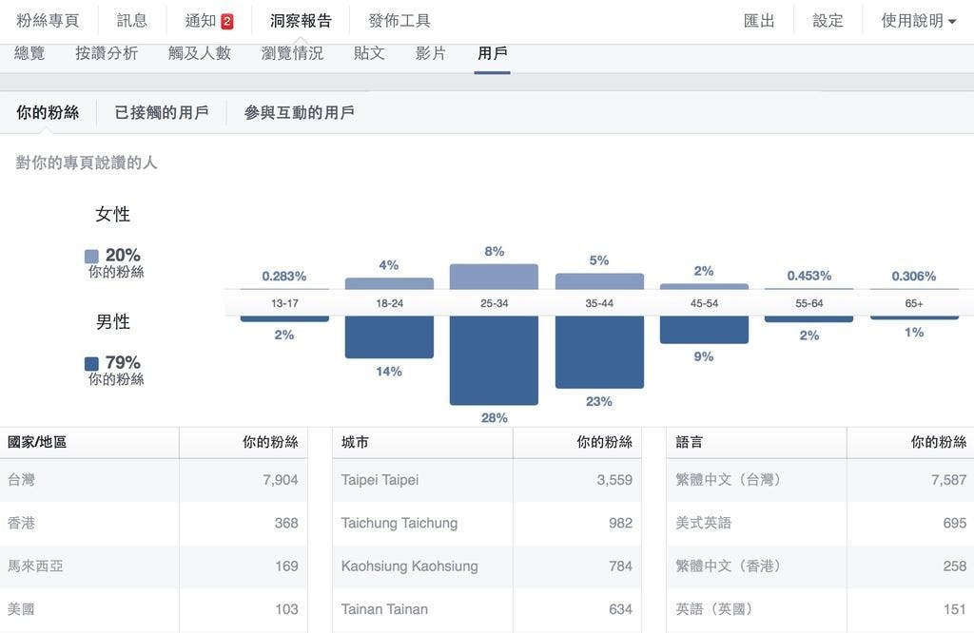Viewport: 974px width, 633px height.
Task: Open the 粉絲專頁 page tab
Action: [x=48, y=21]
